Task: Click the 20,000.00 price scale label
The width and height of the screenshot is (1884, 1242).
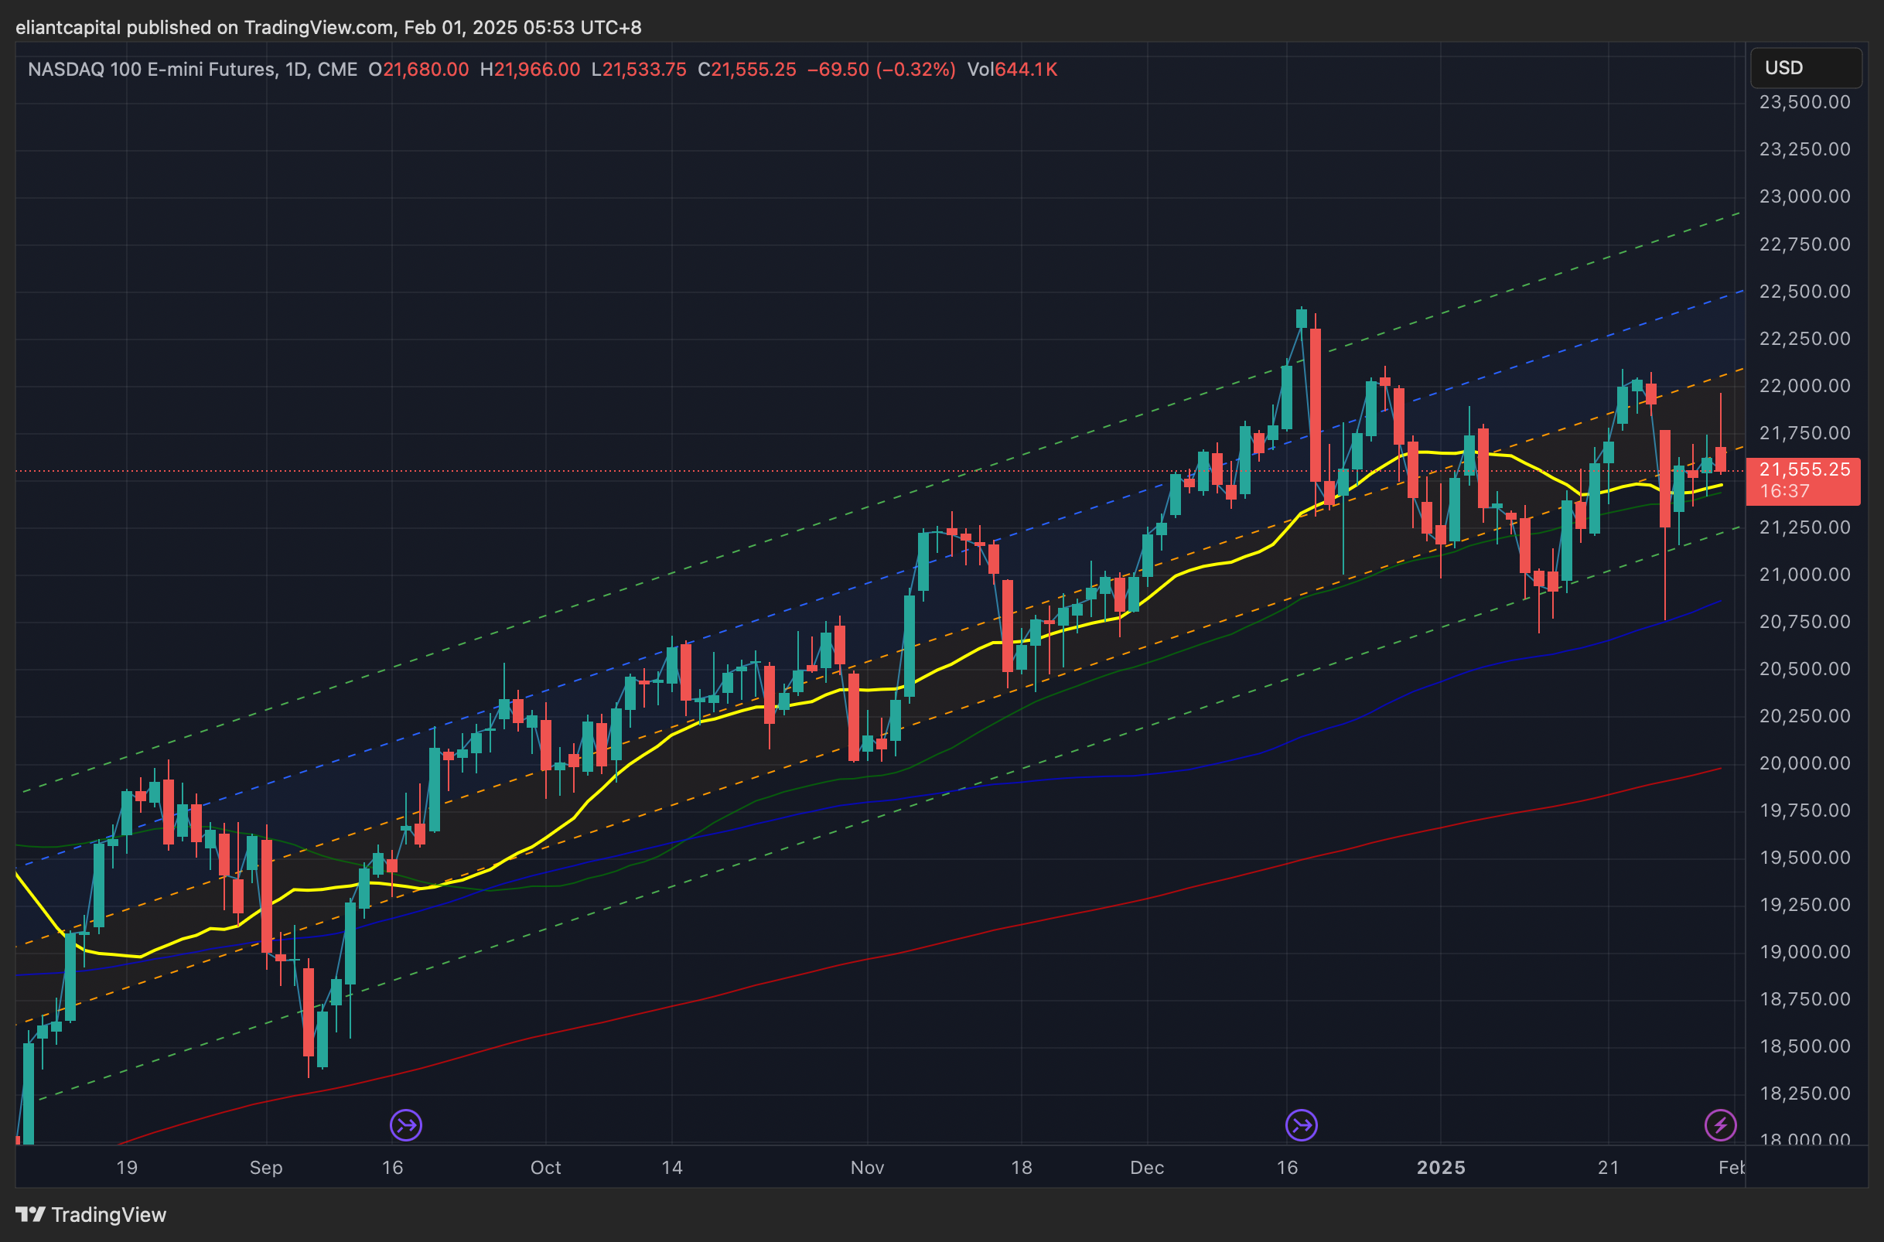Action: click(1804, 763)
